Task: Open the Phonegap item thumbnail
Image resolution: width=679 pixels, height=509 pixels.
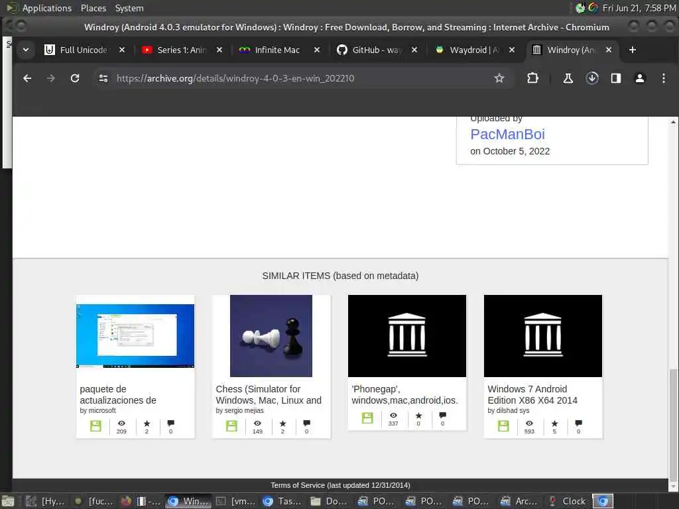Action: (407, 336)
